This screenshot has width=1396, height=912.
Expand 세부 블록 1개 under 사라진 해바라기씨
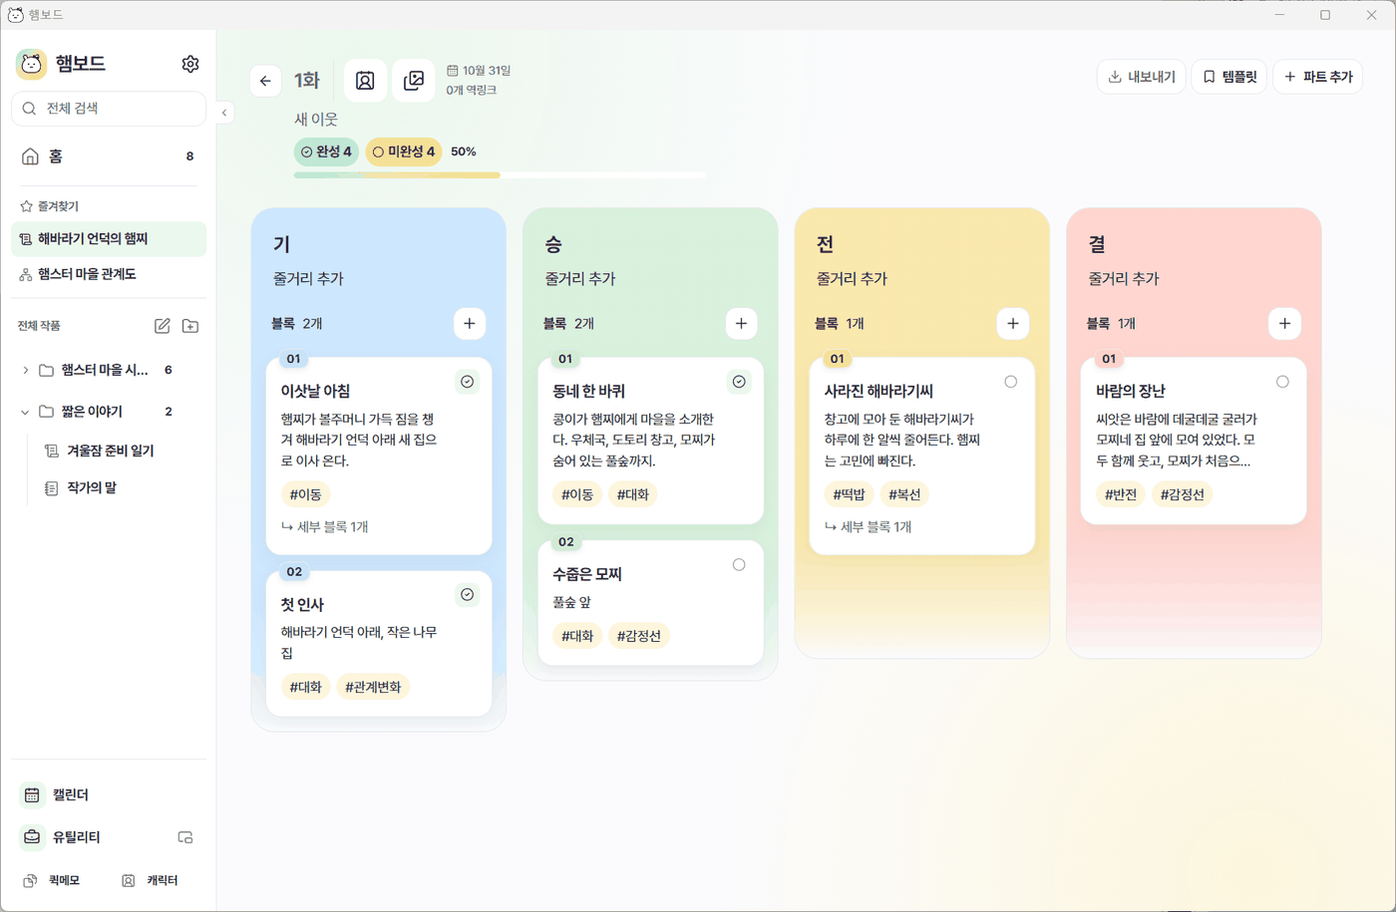tap(868, 526)
